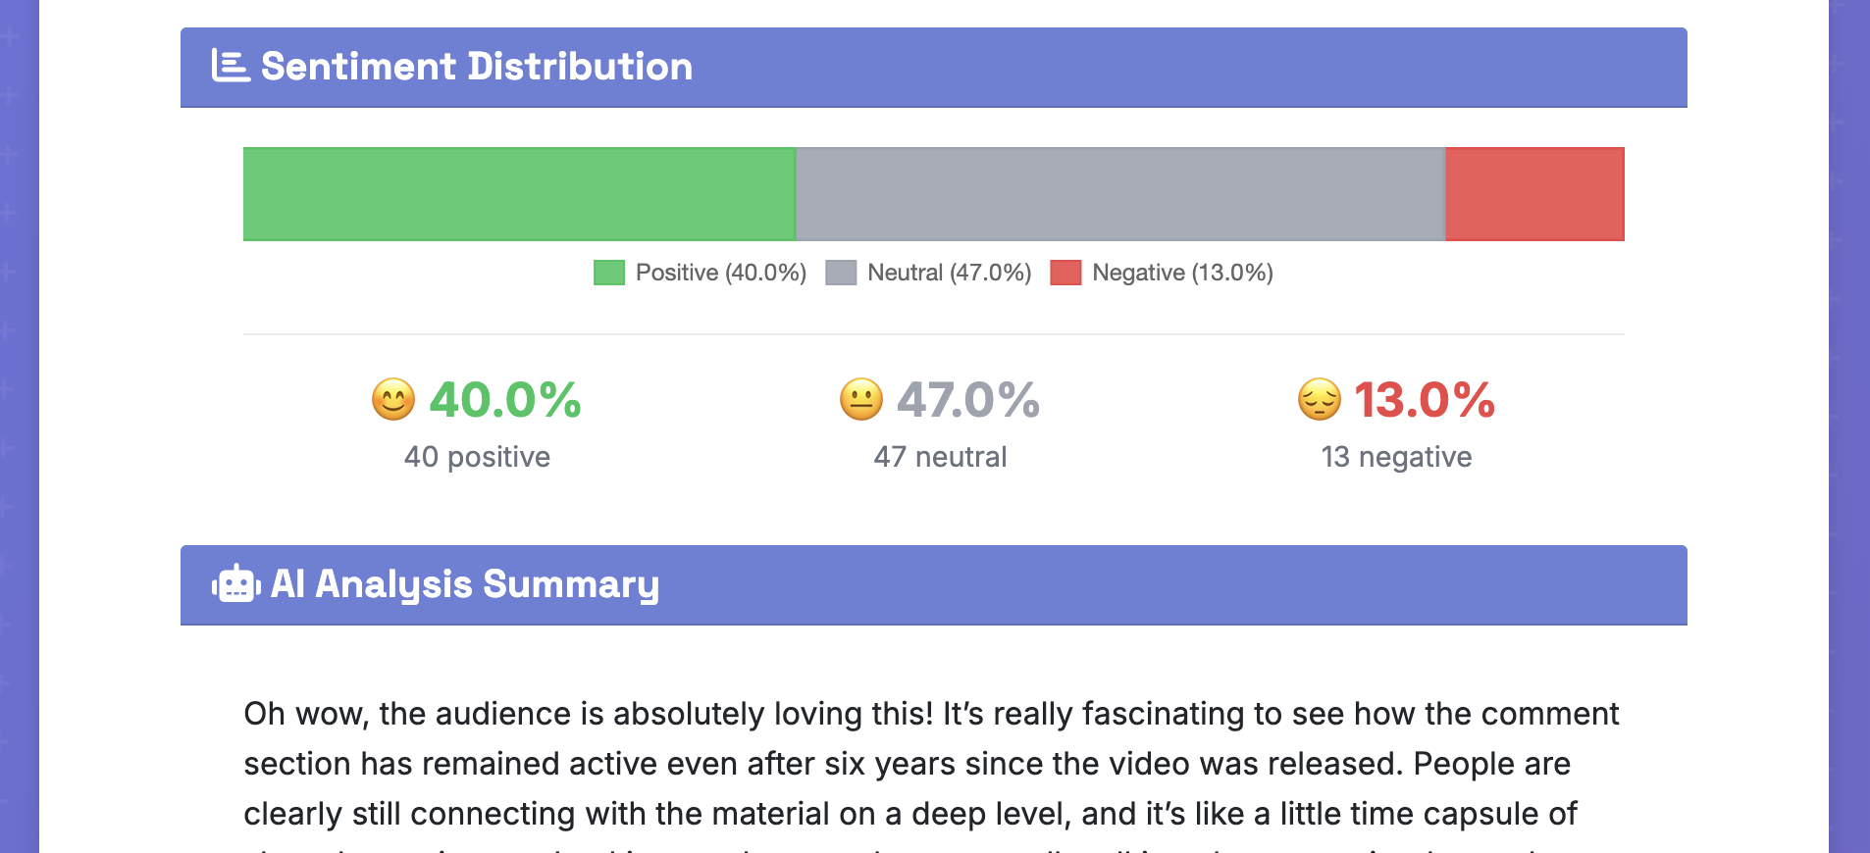Toggle the red Negative legend swatch
1870x853 pixels.
pyautogui.click(x=1065, y=273)
